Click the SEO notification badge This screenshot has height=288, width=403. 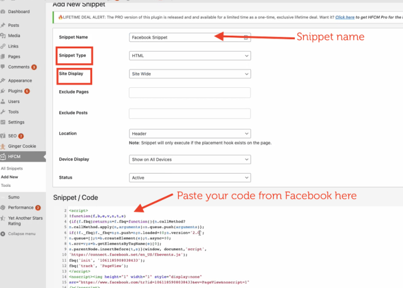(x=21, y=136)
